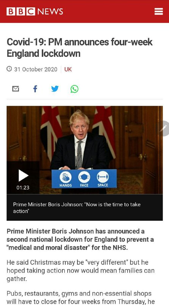
Task: Open the hamburger navigation menu
Action: (158, 11)
